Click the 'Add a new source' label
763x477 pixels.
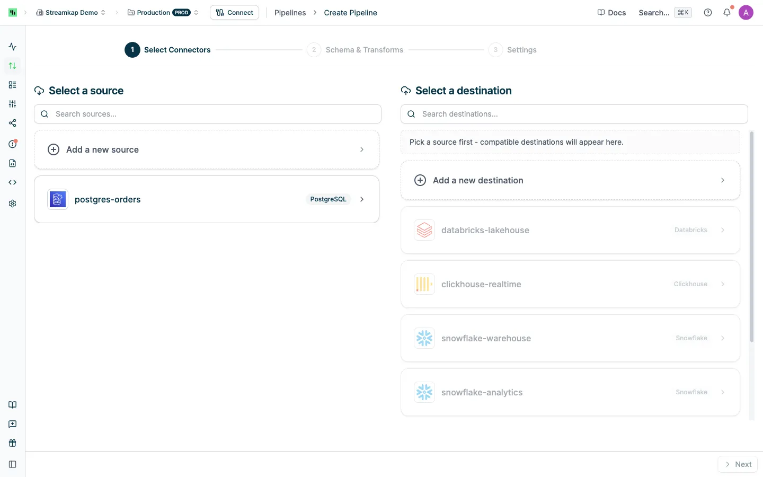[x=102, y=149]
